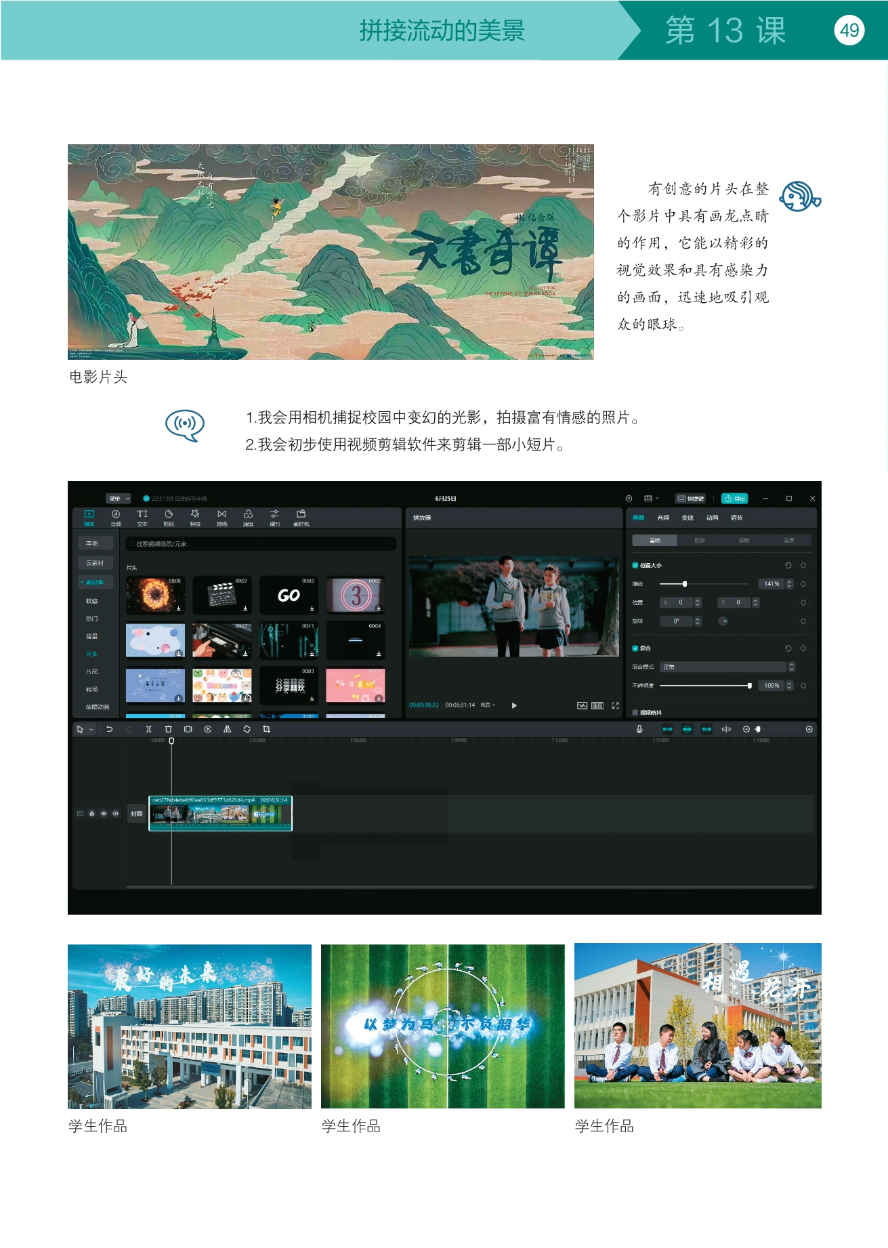Image resolution: width=888 pixels, height=1248 pixels.
Task: Click the 快捷键 shortcuts button
Action: (x=691, y=499)
